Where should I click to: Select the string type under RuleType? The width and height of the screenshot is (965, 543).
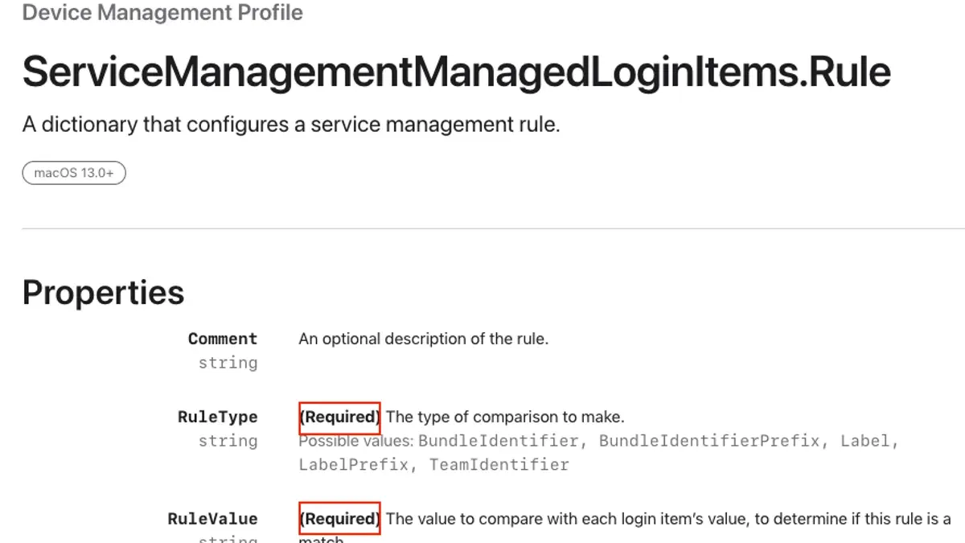[228, 441]
